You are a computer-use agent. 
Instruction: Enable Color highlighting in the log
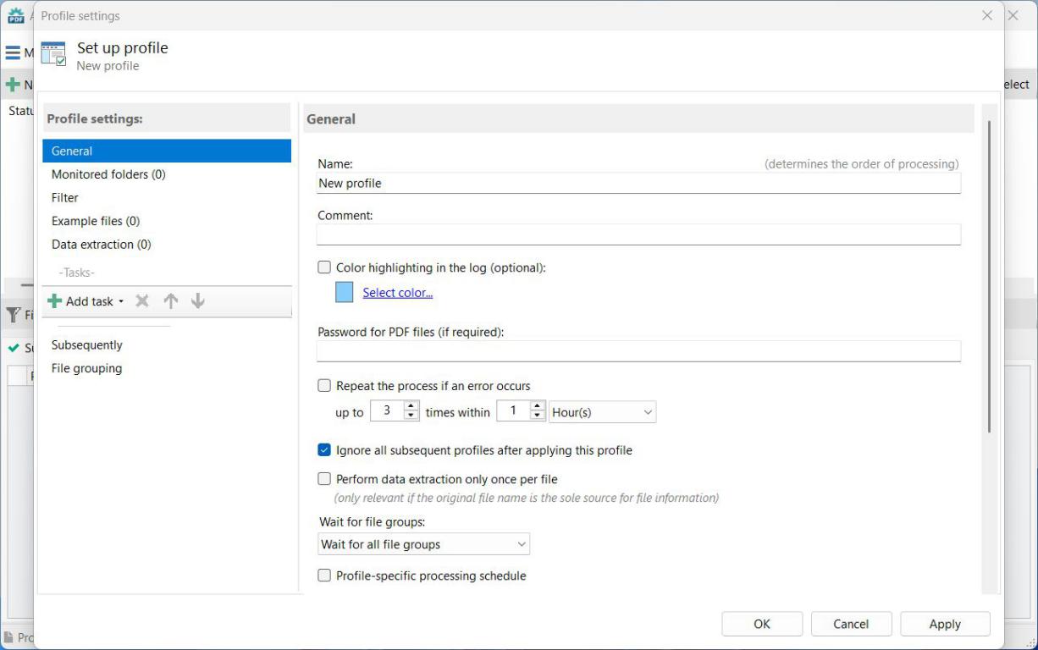[324, 267]
